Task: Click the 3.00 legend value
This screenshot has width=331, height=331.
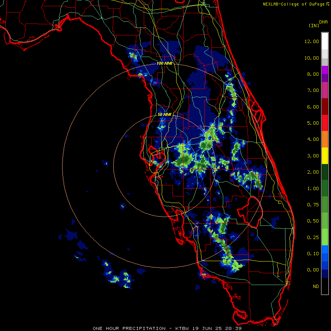Action: coord(313,156)
